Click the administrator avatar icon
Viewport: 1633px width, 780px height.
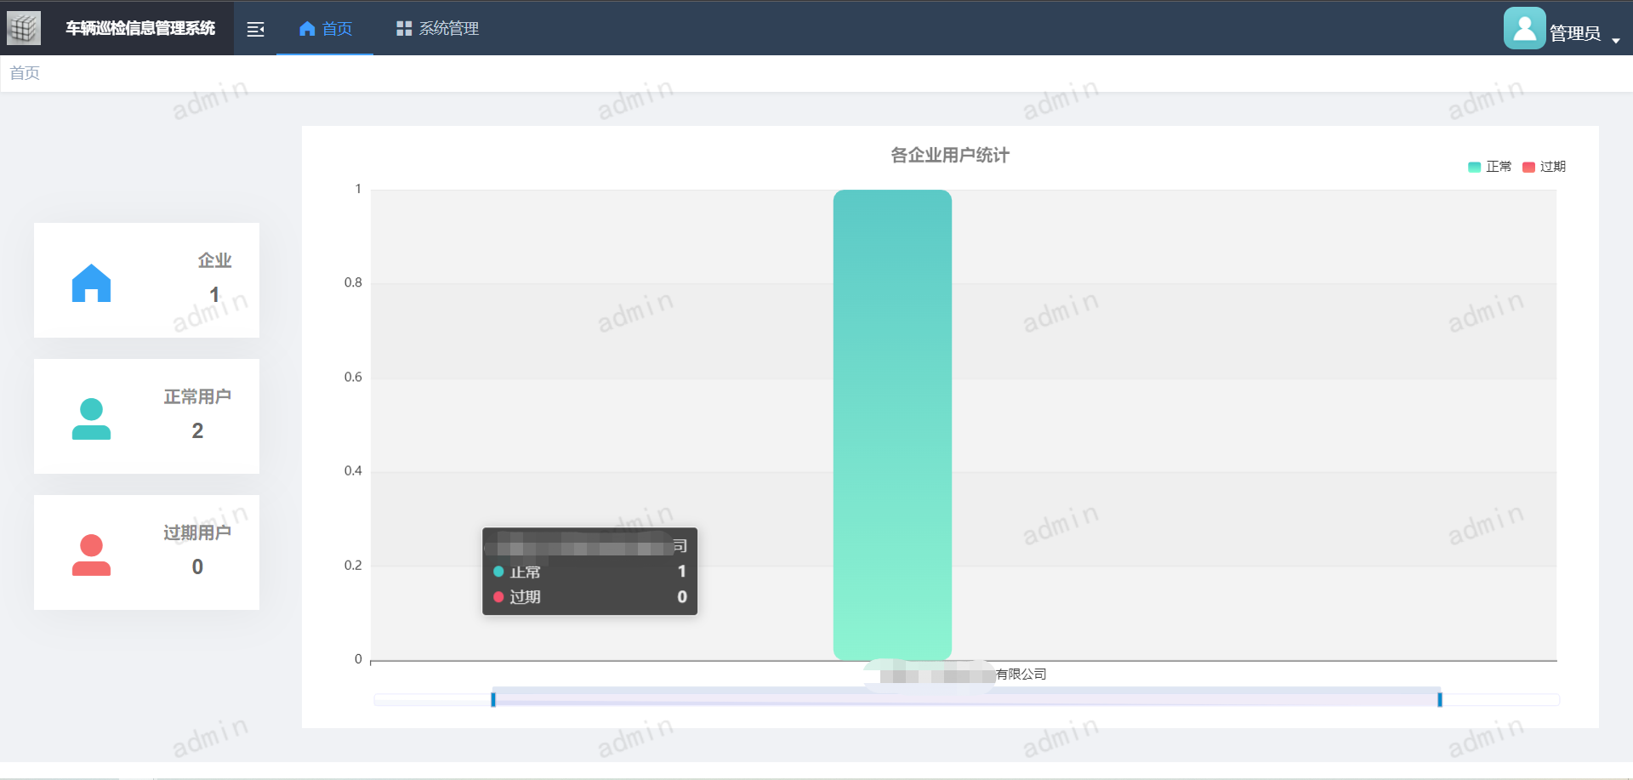pyautogui.click(x=1524, y=28)
